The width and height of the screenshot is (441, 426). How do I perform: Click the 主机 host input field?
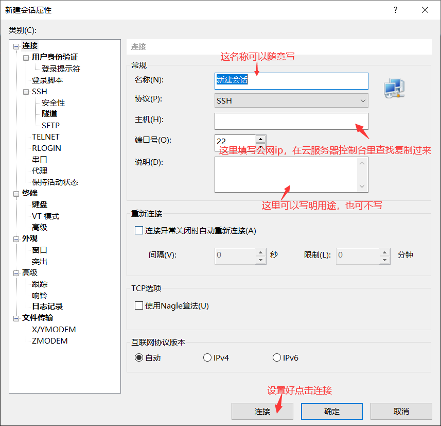pos(291,121)
